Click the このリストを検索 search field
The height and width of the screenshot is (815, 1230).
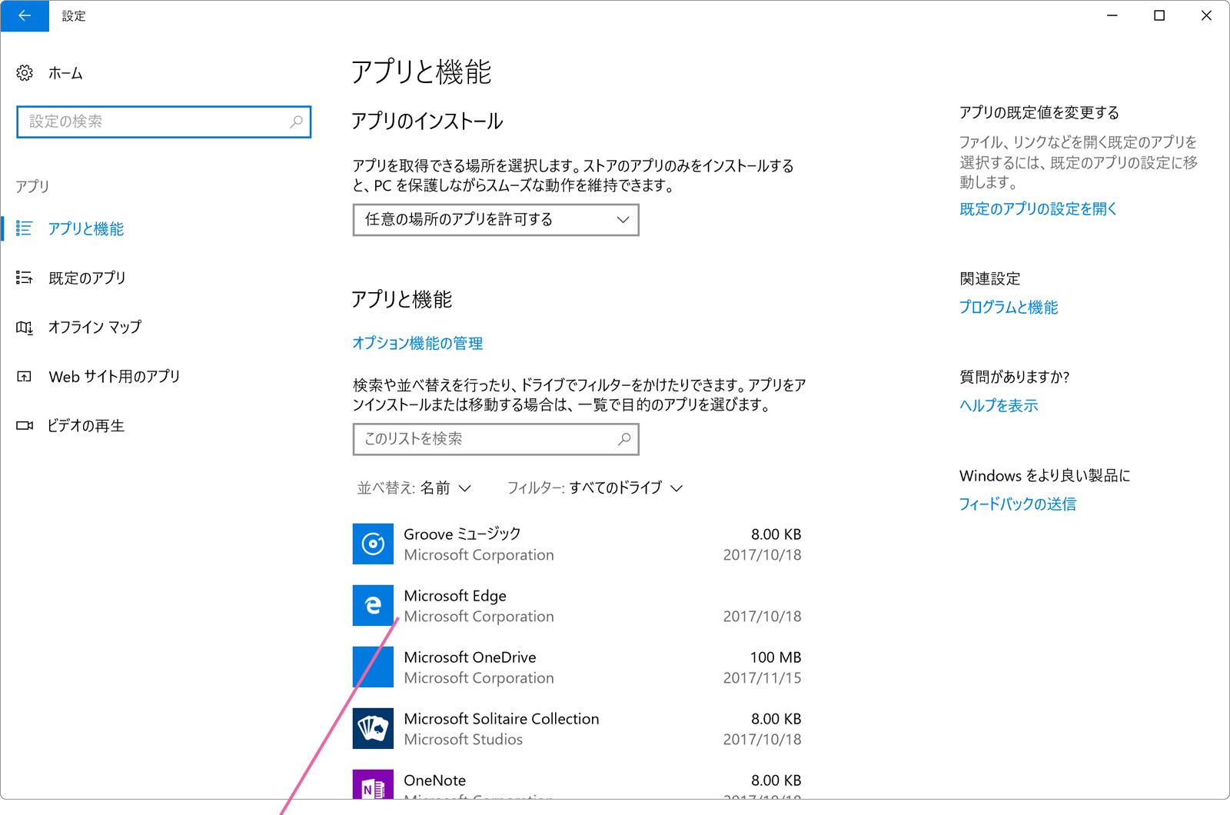pos(496,439)
